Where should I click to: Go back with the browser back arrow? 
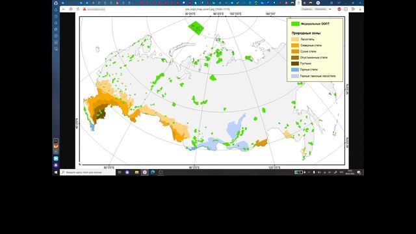[x=64, y=9]
